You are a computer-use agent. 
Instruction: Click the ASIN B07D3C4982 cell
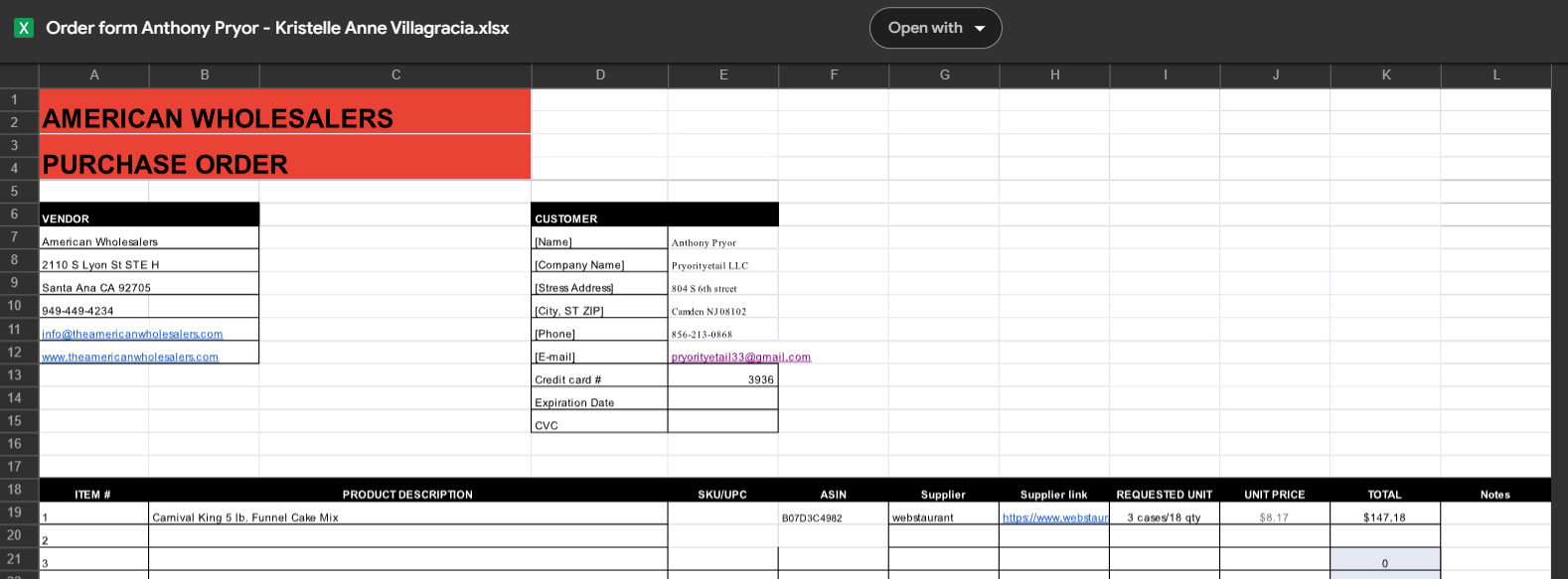click(x=834, y=513)
